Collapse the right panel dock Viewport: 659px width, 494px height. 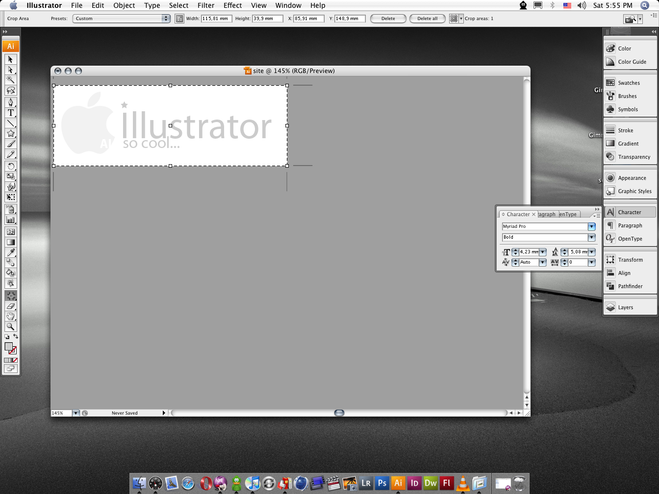653,31
